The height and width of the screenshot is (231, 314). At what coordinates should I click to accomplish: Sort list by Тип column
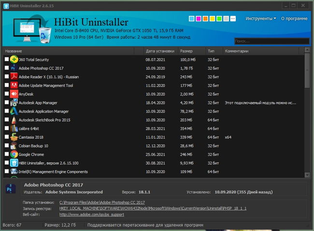[214, 51]
